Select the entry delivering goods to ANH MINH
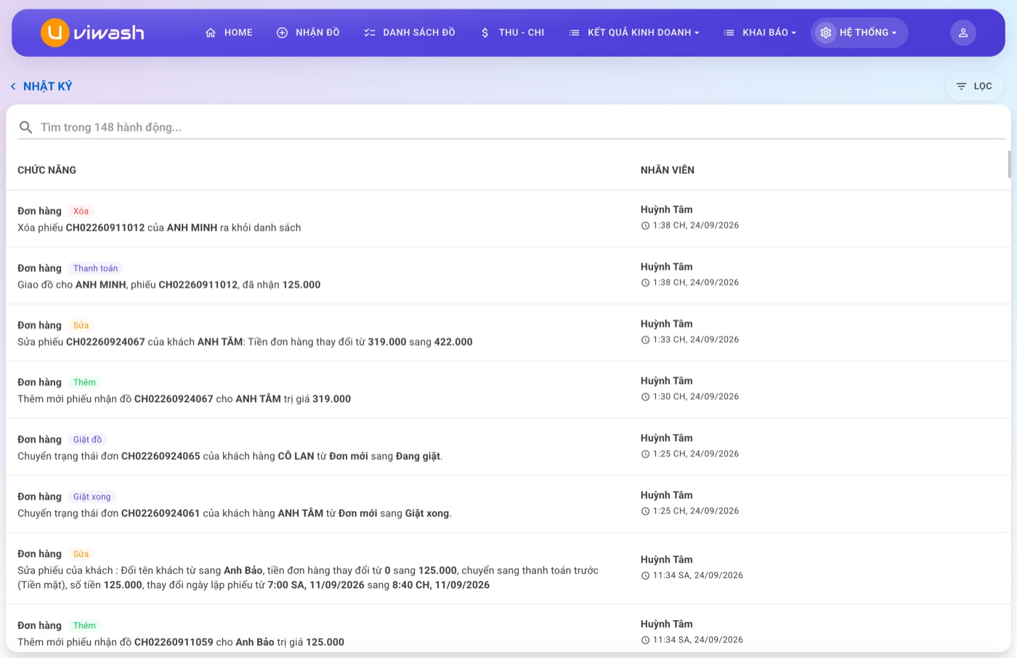 click(x=508, y=276)
